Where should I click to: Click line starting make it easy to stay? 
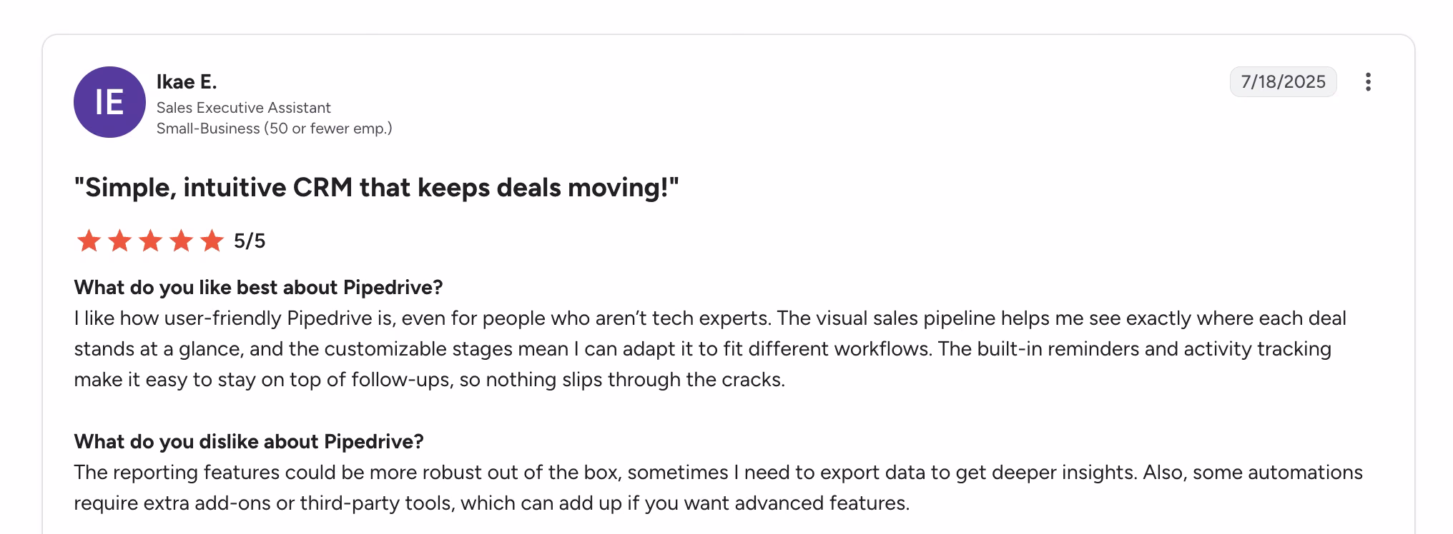[430, 379]
